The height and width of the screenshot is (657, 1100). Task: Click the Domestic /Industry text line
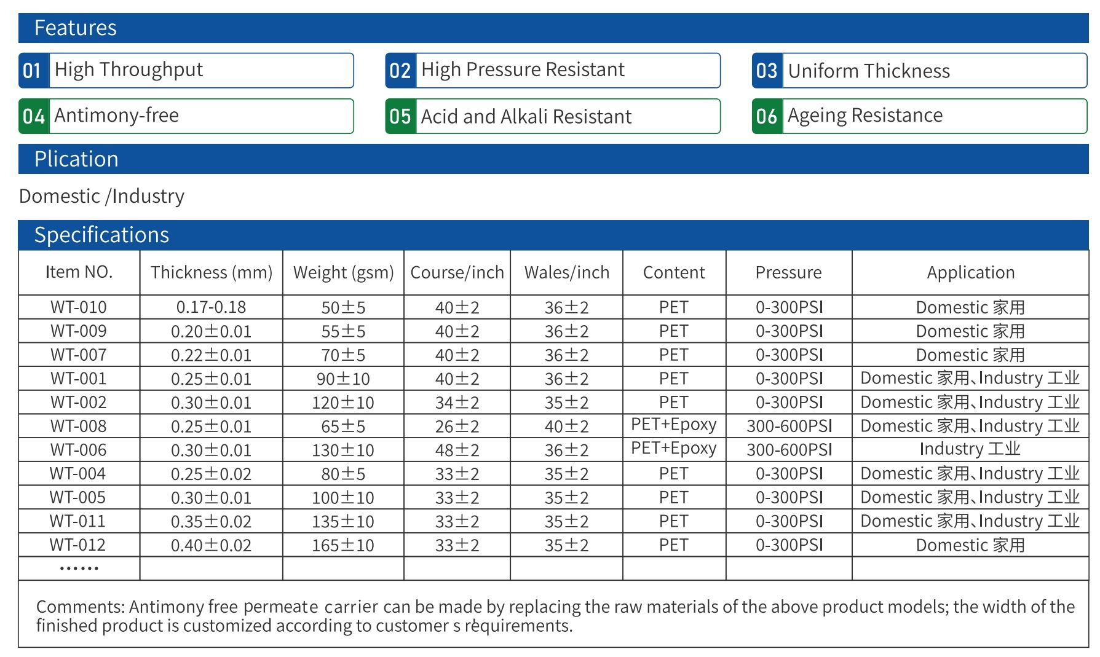(102, 196)
